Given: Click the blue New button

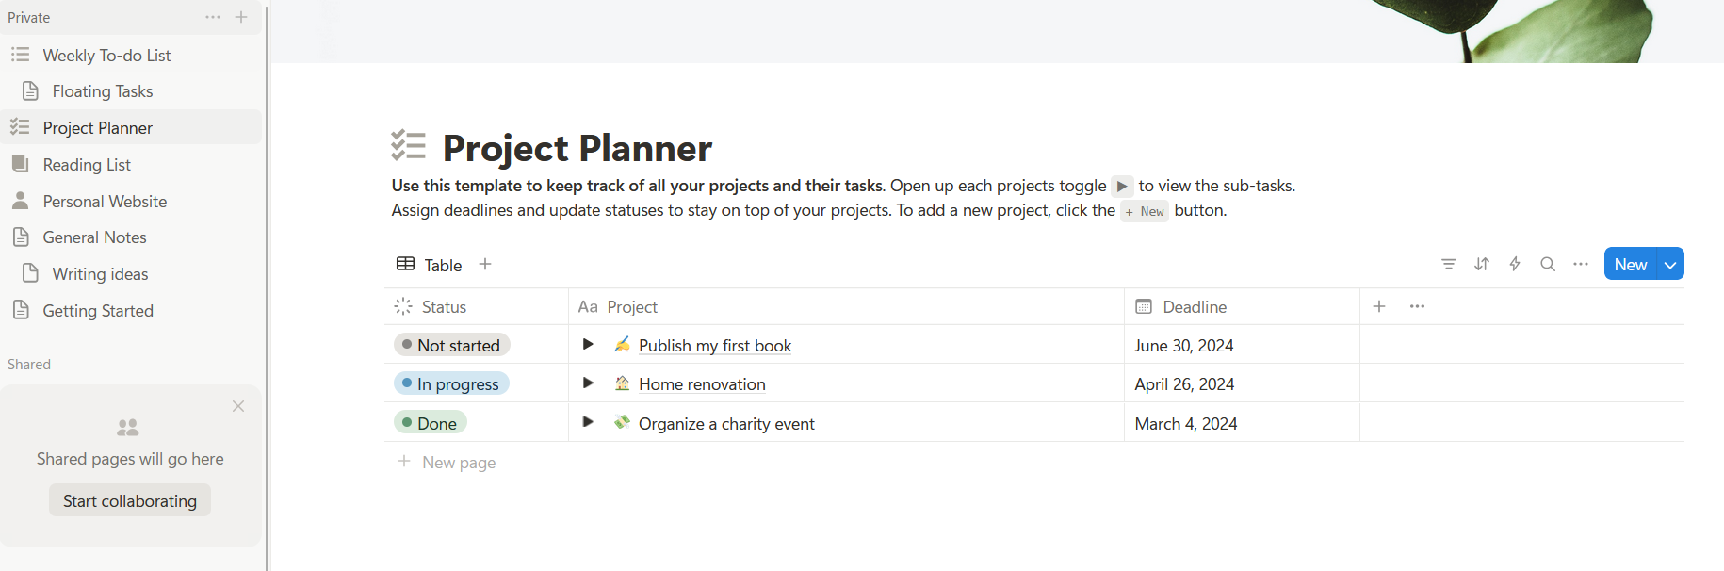Looking at the screenshot, I should click(x=1630, y=265).
